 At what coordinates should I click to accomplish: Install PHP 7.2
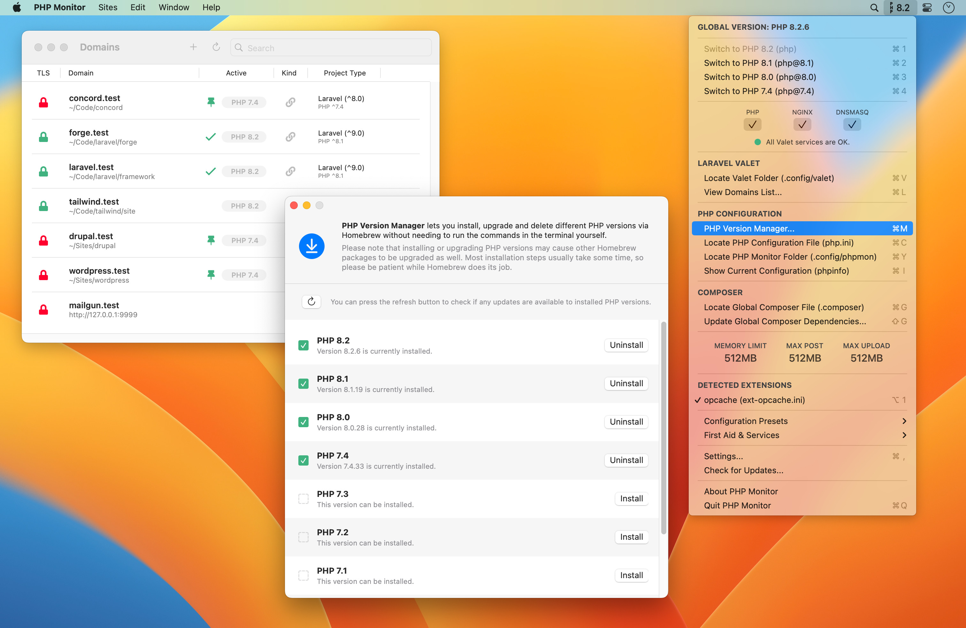(631, 537)
